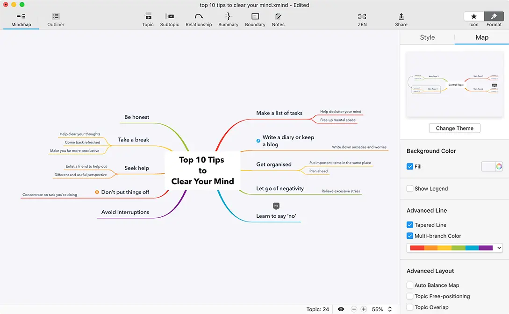Select subtopic Concentrate on task you're doing
The image size is (509, 314).
pyautogui.click(x=50, y=195)
